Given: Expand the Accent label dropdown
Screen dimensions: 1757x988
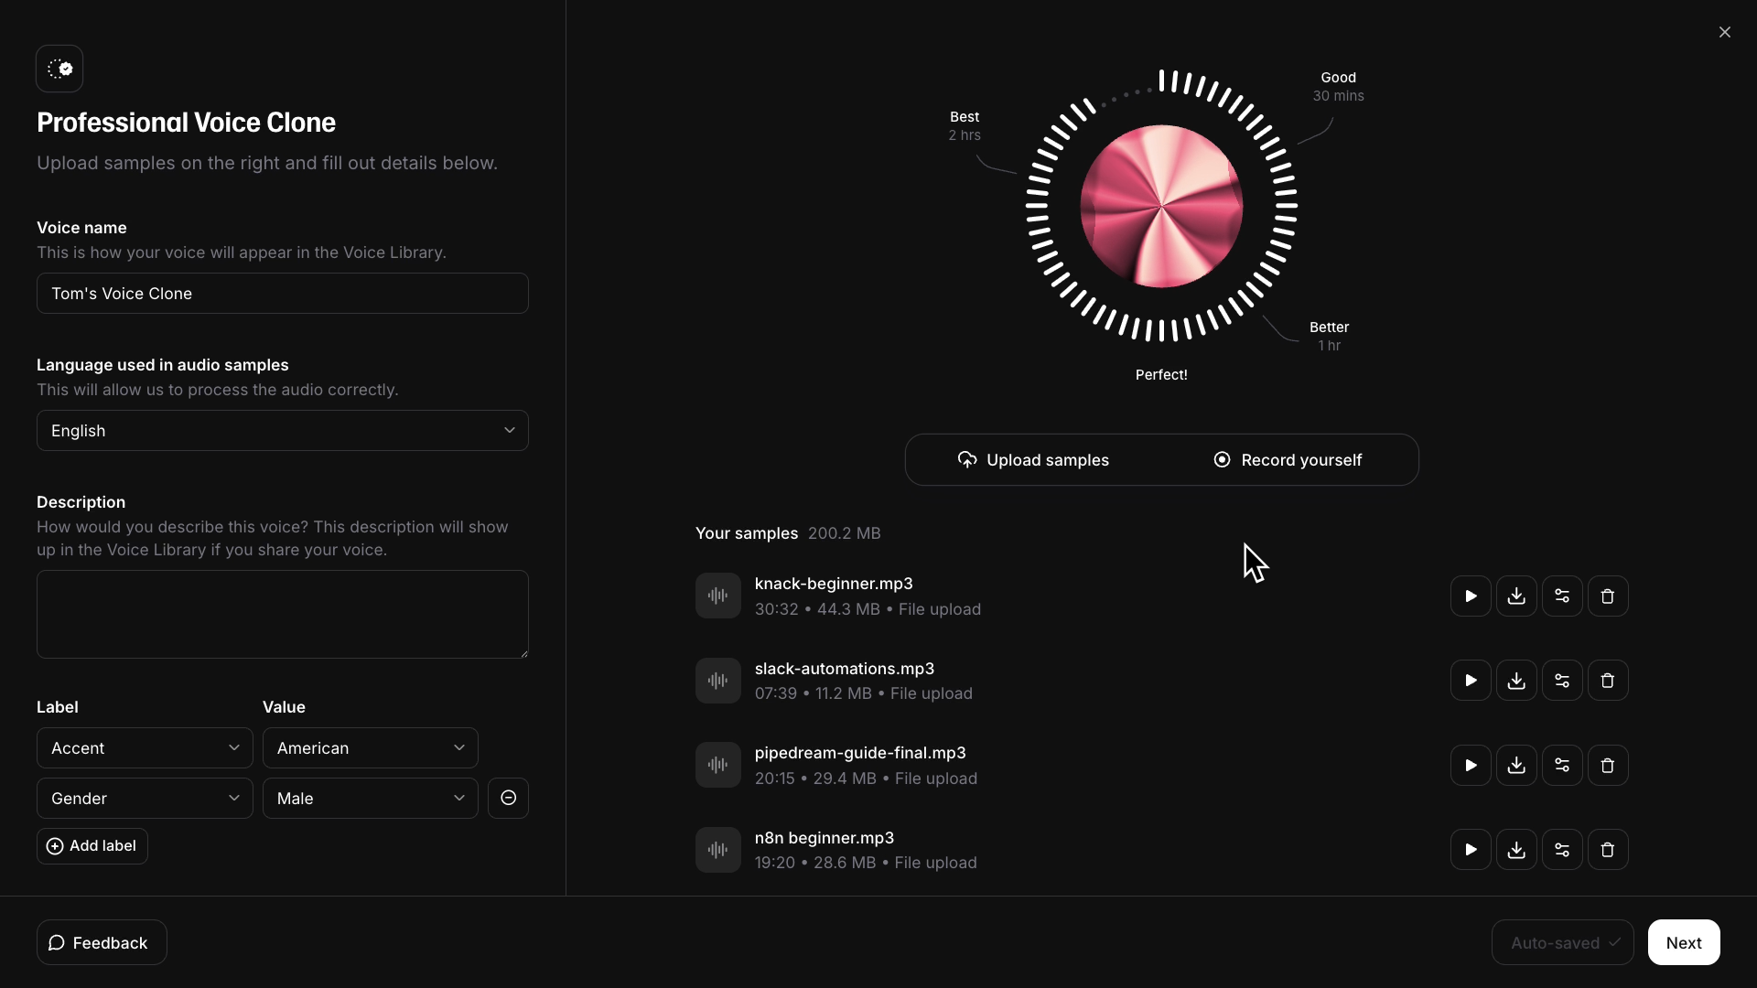Looking at the screenshot, I should (x=145, y=748).
